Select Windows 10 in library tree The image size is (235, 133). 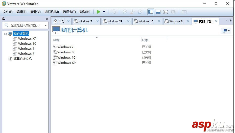(27, 44)
